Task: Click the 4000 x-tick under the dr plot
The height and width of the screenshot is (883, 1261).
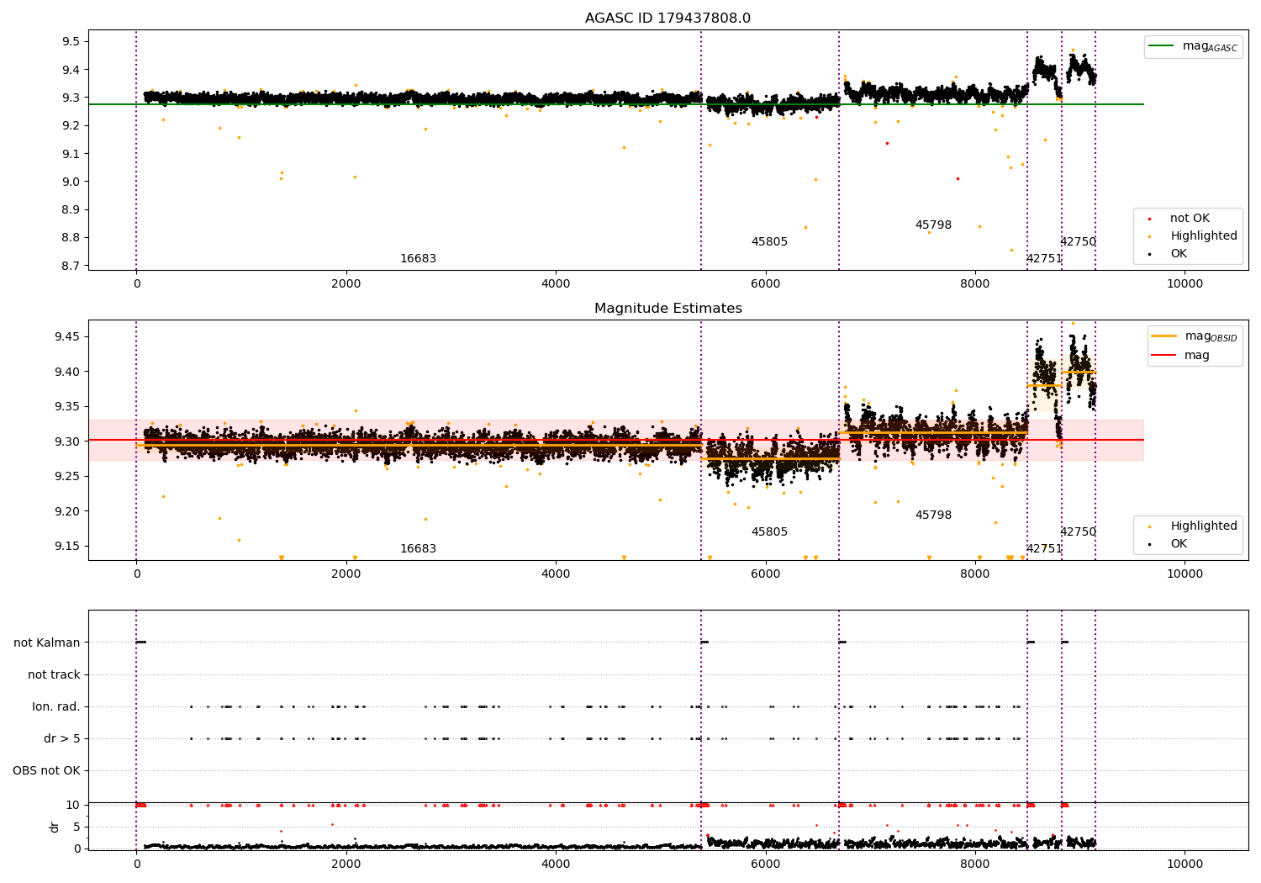Action: coord(556,864)
